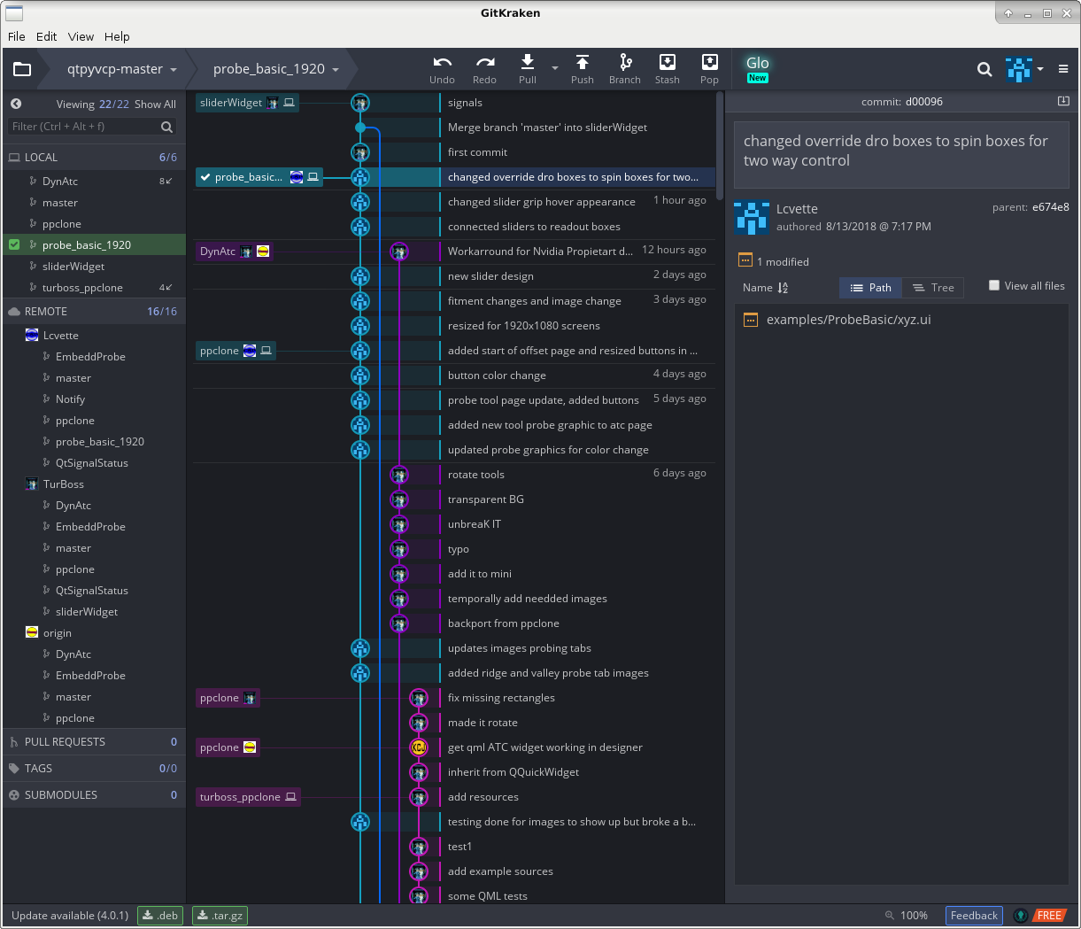The height and width of the screenshot is (929, 1081).
Task: Open examples/ProbeBasic/xyz.ui file
Action: [x=848, y=320]
